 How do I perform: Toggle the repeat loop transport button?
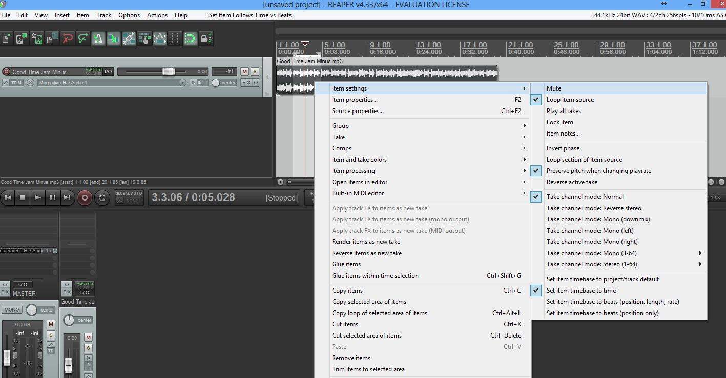click(102, 197)
